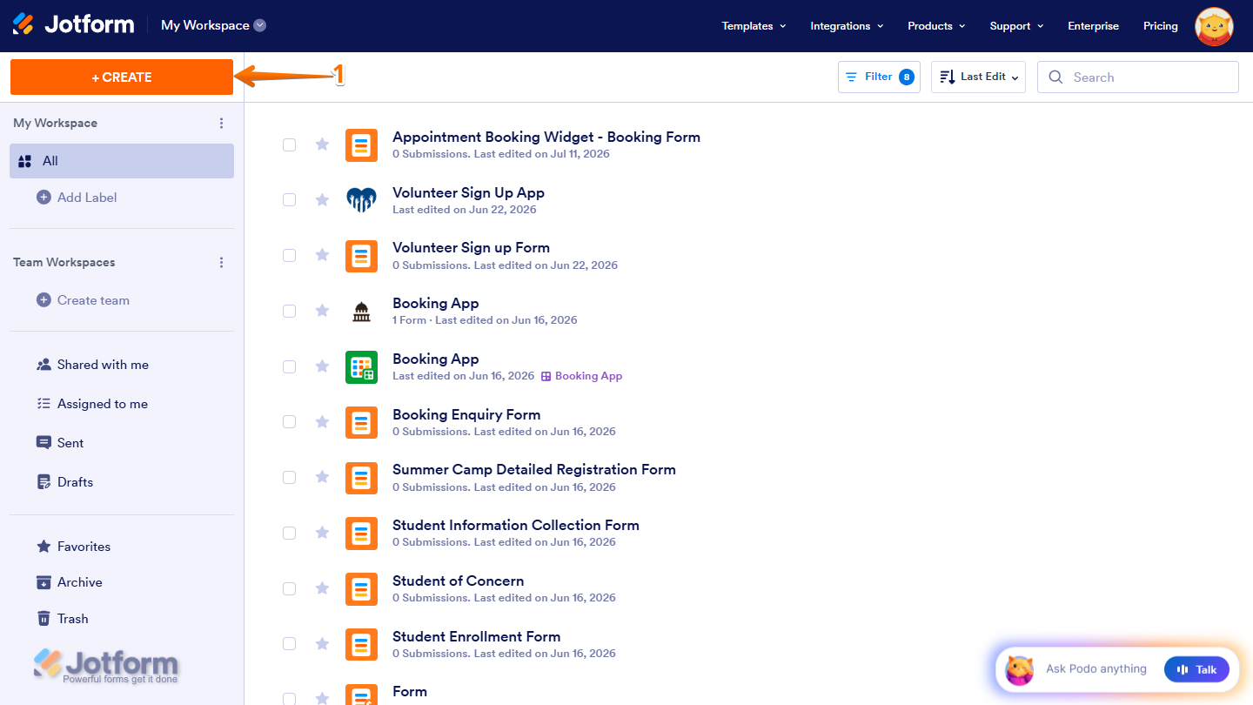Click the Jotform logo in header
Image resolution: width=1253 pixels, height=705 pixels.
click(74, 24)
